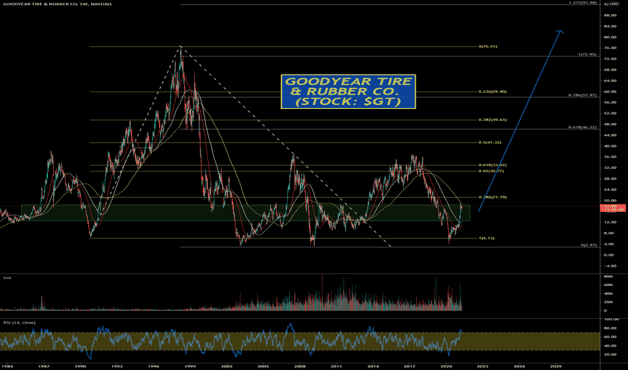Screen dimensions: 628x370
Task: Select the 1(6.13) Fibonacci label
Action: [486, 238]
